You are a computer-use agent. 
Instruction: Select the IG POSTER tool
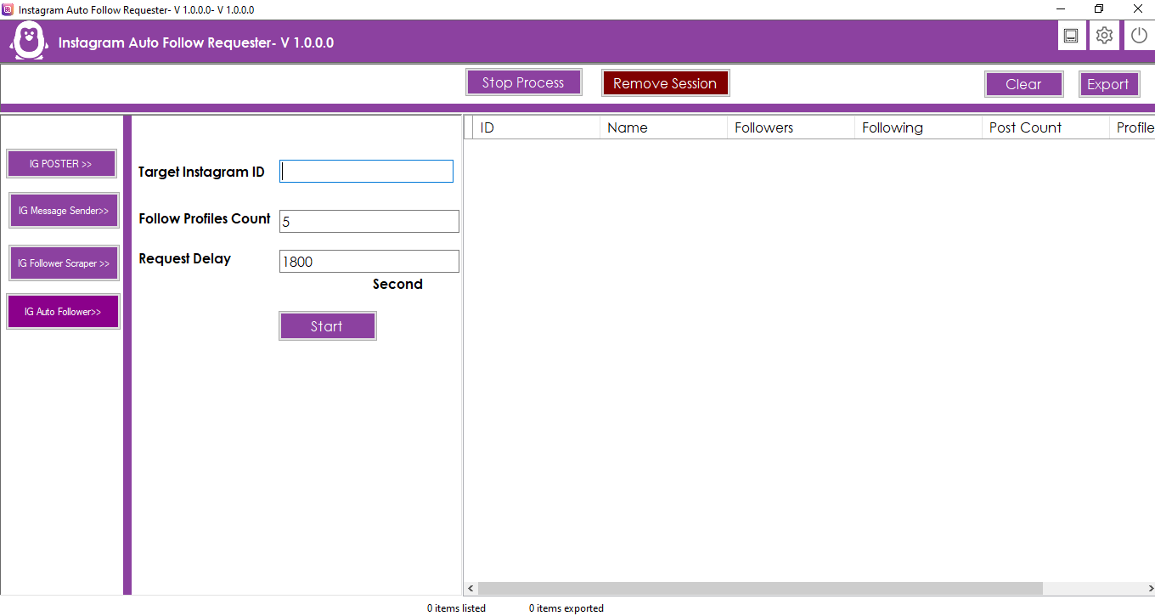point(61,163)
